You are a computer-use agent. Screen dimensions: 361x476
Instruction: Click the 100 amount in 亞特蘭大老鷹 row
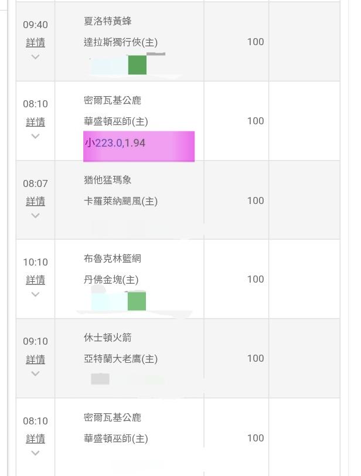pos(256,358)
